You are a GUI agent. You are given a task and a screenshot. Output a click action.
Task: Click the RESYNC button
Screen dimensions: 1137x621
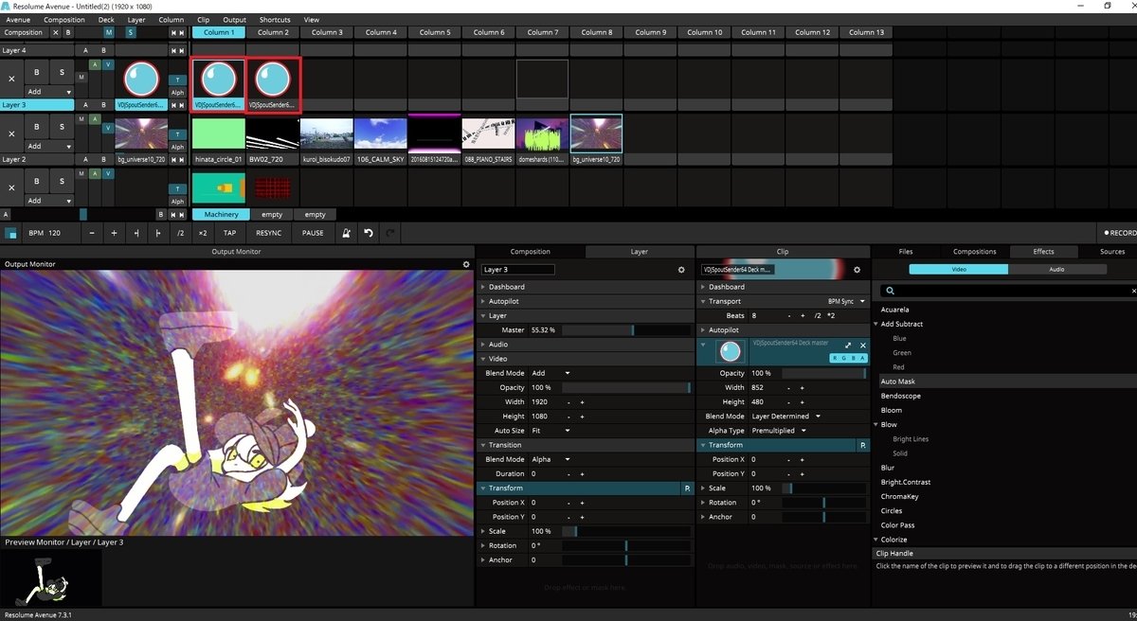[268, 233]
